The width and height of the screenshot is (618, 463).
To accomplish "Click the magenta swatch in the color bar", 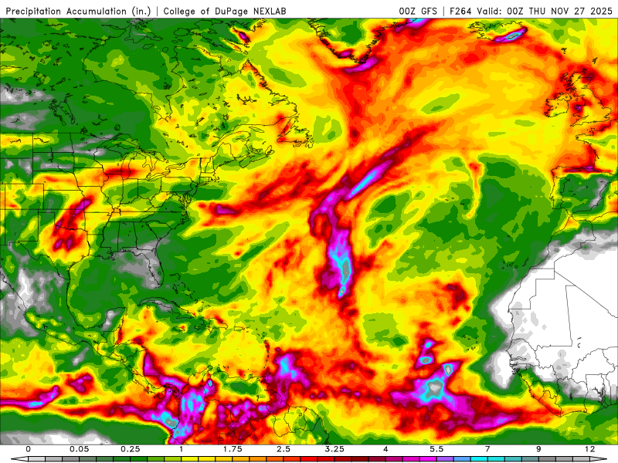I will coord(428,459).
